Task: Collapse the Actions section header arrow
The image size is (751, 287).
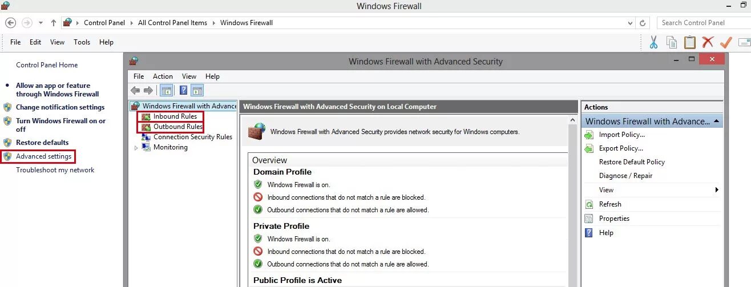Action: click(716, 122)
